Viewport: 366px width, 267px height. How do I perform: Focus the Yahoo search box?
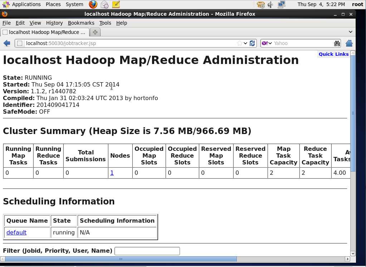pyautogui.click(x=303, y=43)
